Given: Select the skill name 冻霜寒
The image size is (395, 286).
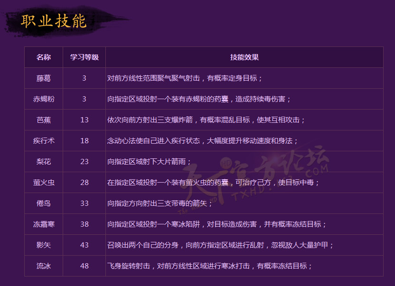Looking at the screenshot, I should coord(44,224).
